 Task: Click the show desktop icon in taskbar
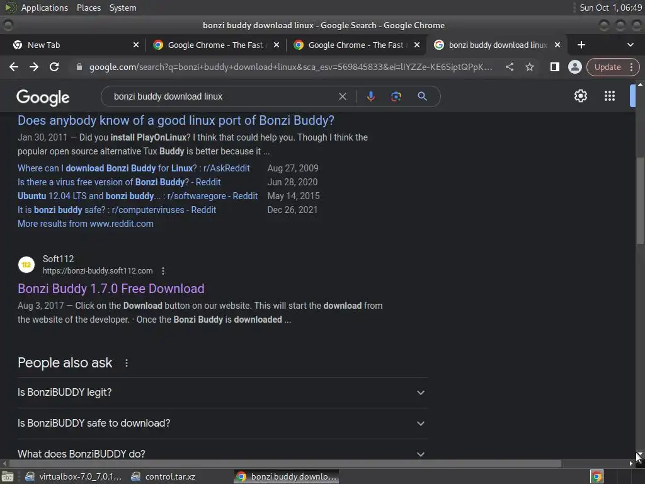pos(7,477)
